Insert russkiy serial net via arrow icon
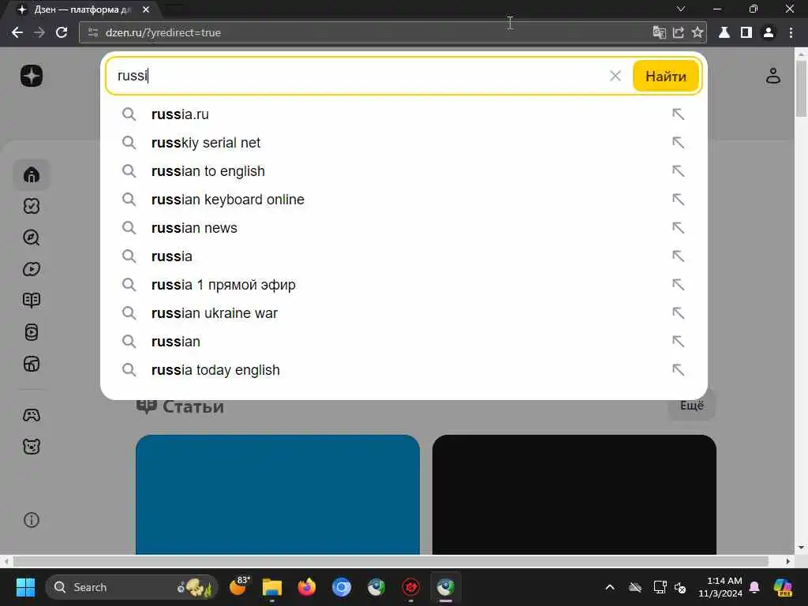Viewport: 808px width, 606px height. (x=678, y=142)
